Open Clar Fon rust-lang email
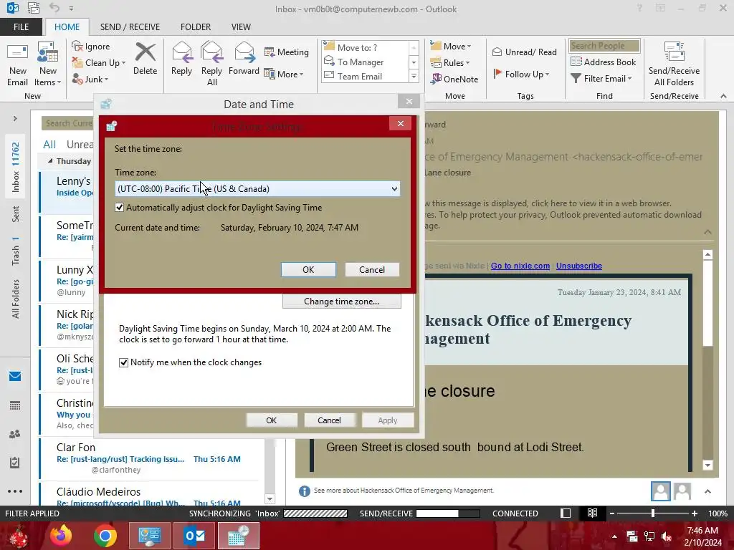 pos(150,458)
